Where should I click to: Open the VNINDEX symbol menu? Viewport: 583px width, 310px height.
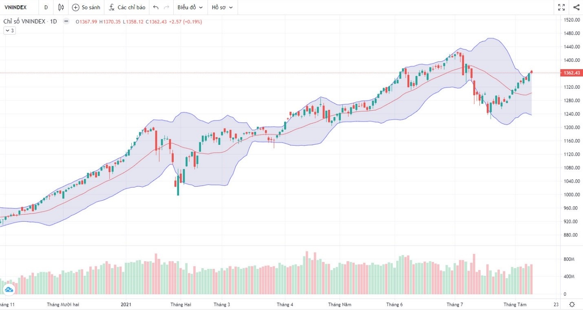pos(15,7)
